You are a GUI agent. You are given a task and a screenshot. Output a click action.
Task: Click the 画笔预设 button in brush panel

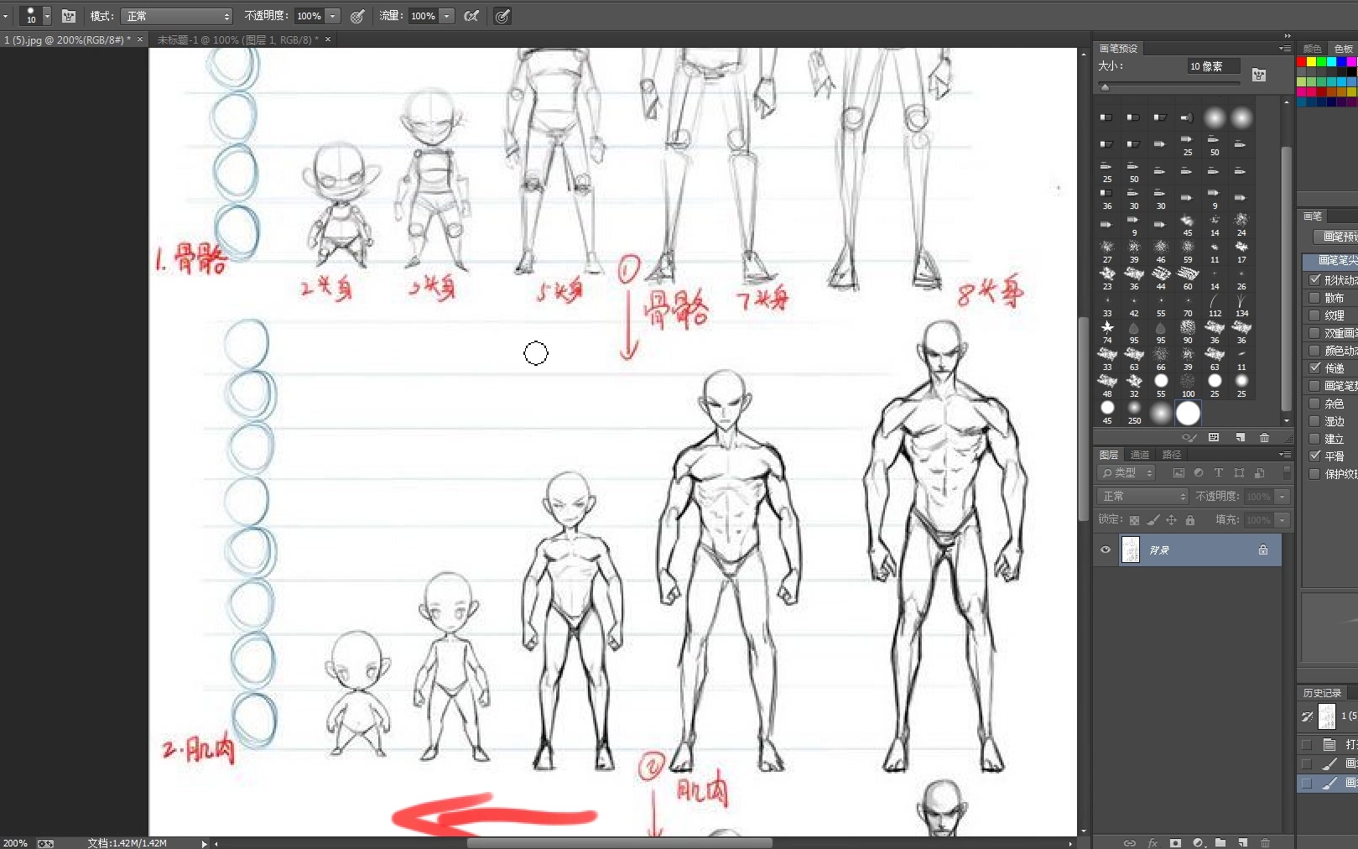[1335, 237]
